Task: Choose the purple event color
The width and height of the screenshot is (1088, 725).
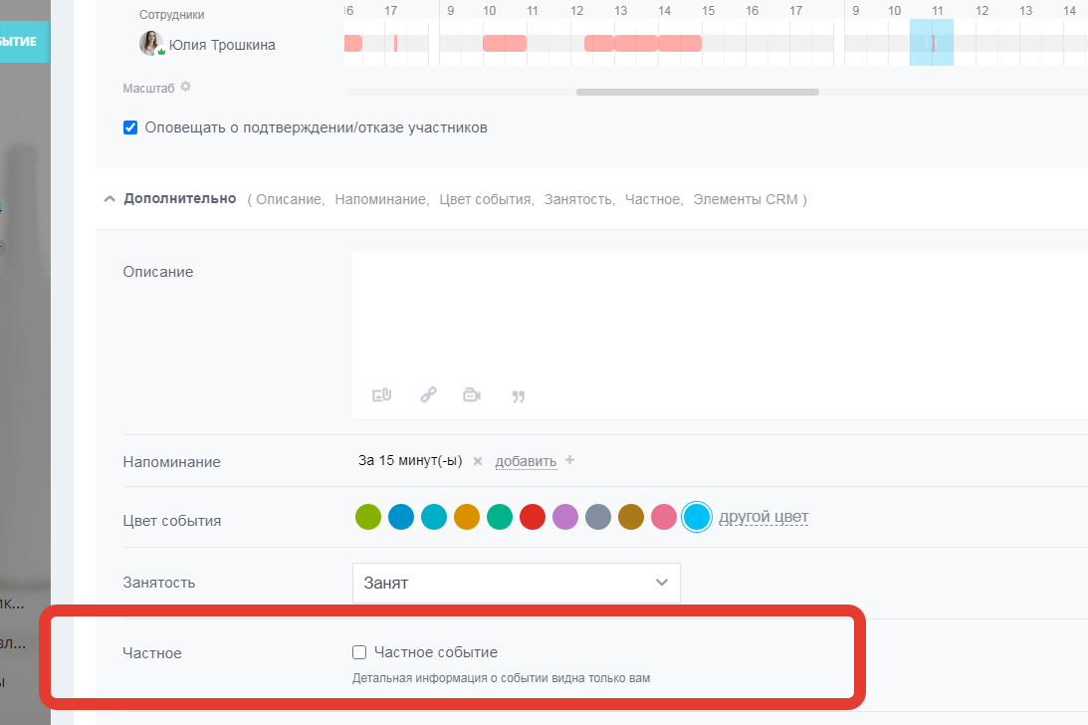Action: pos(565,517)
